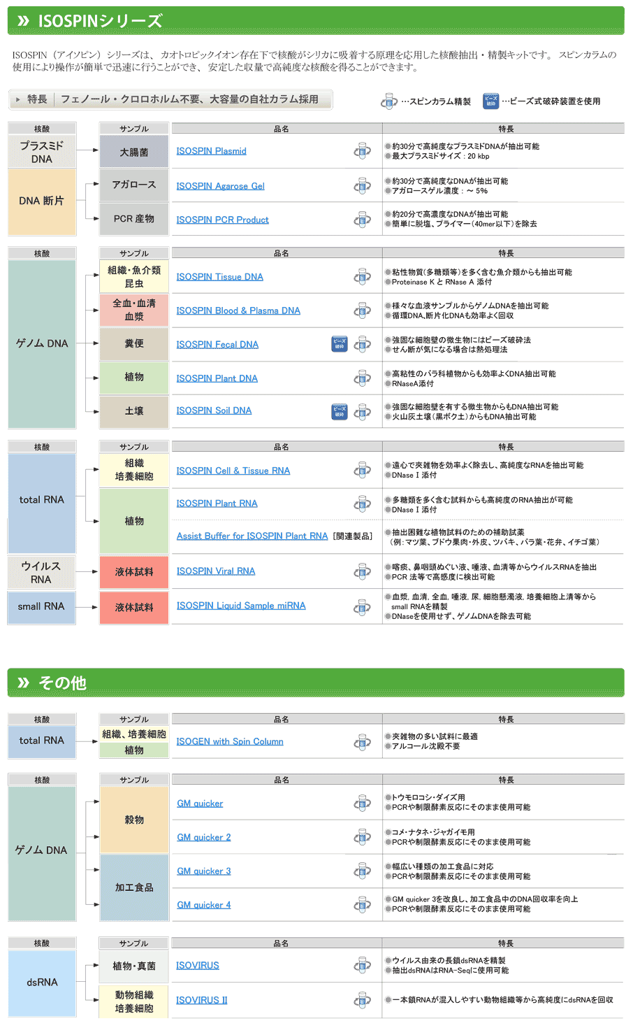
Task: Click spin column icon in Cell & Tissue RNA row
Action: point(362,471)
